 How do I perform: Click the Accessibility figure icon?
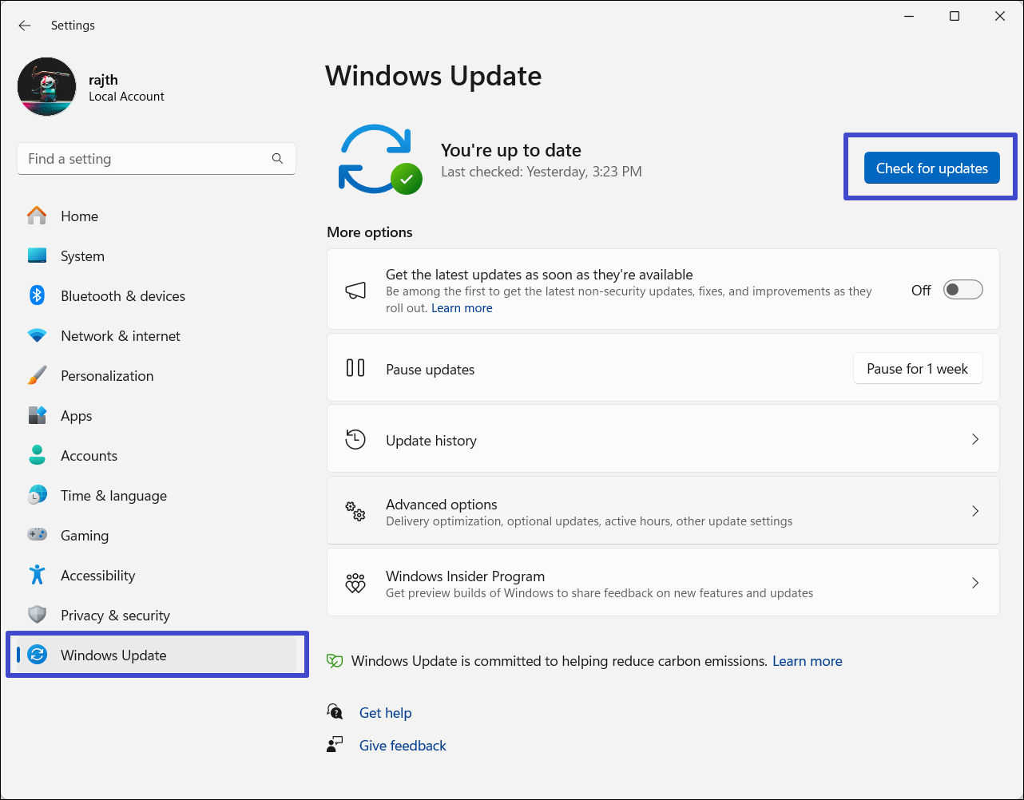tap(37, 575)
